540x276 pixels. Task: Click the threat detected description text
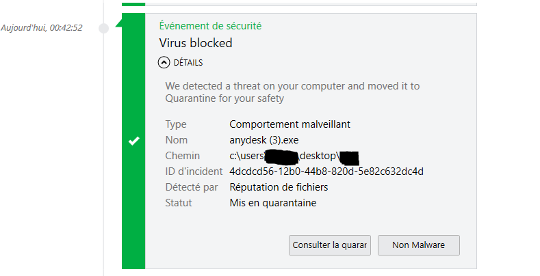point(292,92)
